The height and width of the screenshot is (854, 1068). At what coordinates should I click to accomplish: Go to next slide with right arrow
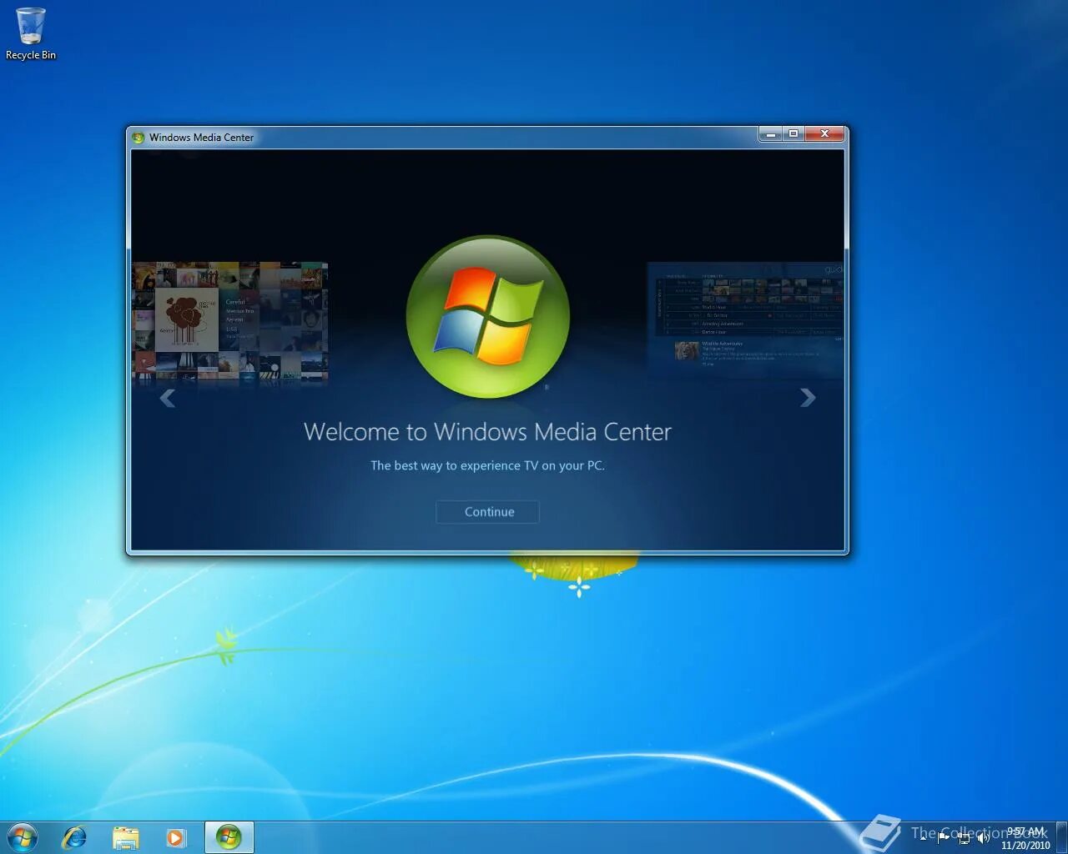(807, 398)
